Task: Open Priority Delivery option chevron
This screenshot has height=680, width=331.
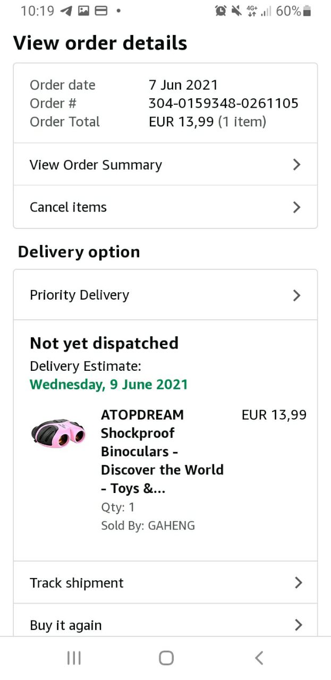Action: click(x=297, y=295)
